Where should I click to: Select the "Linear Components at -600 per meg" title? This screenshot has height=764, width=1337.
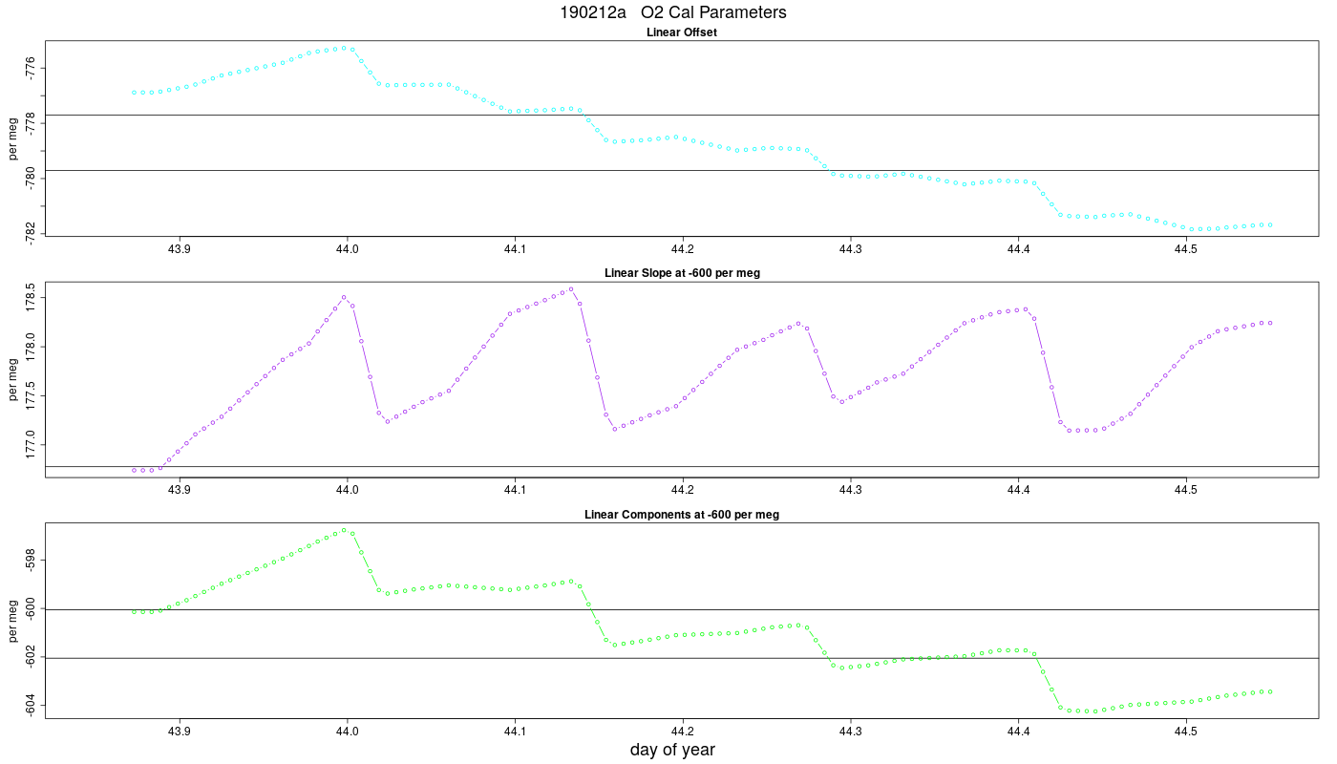682,515
